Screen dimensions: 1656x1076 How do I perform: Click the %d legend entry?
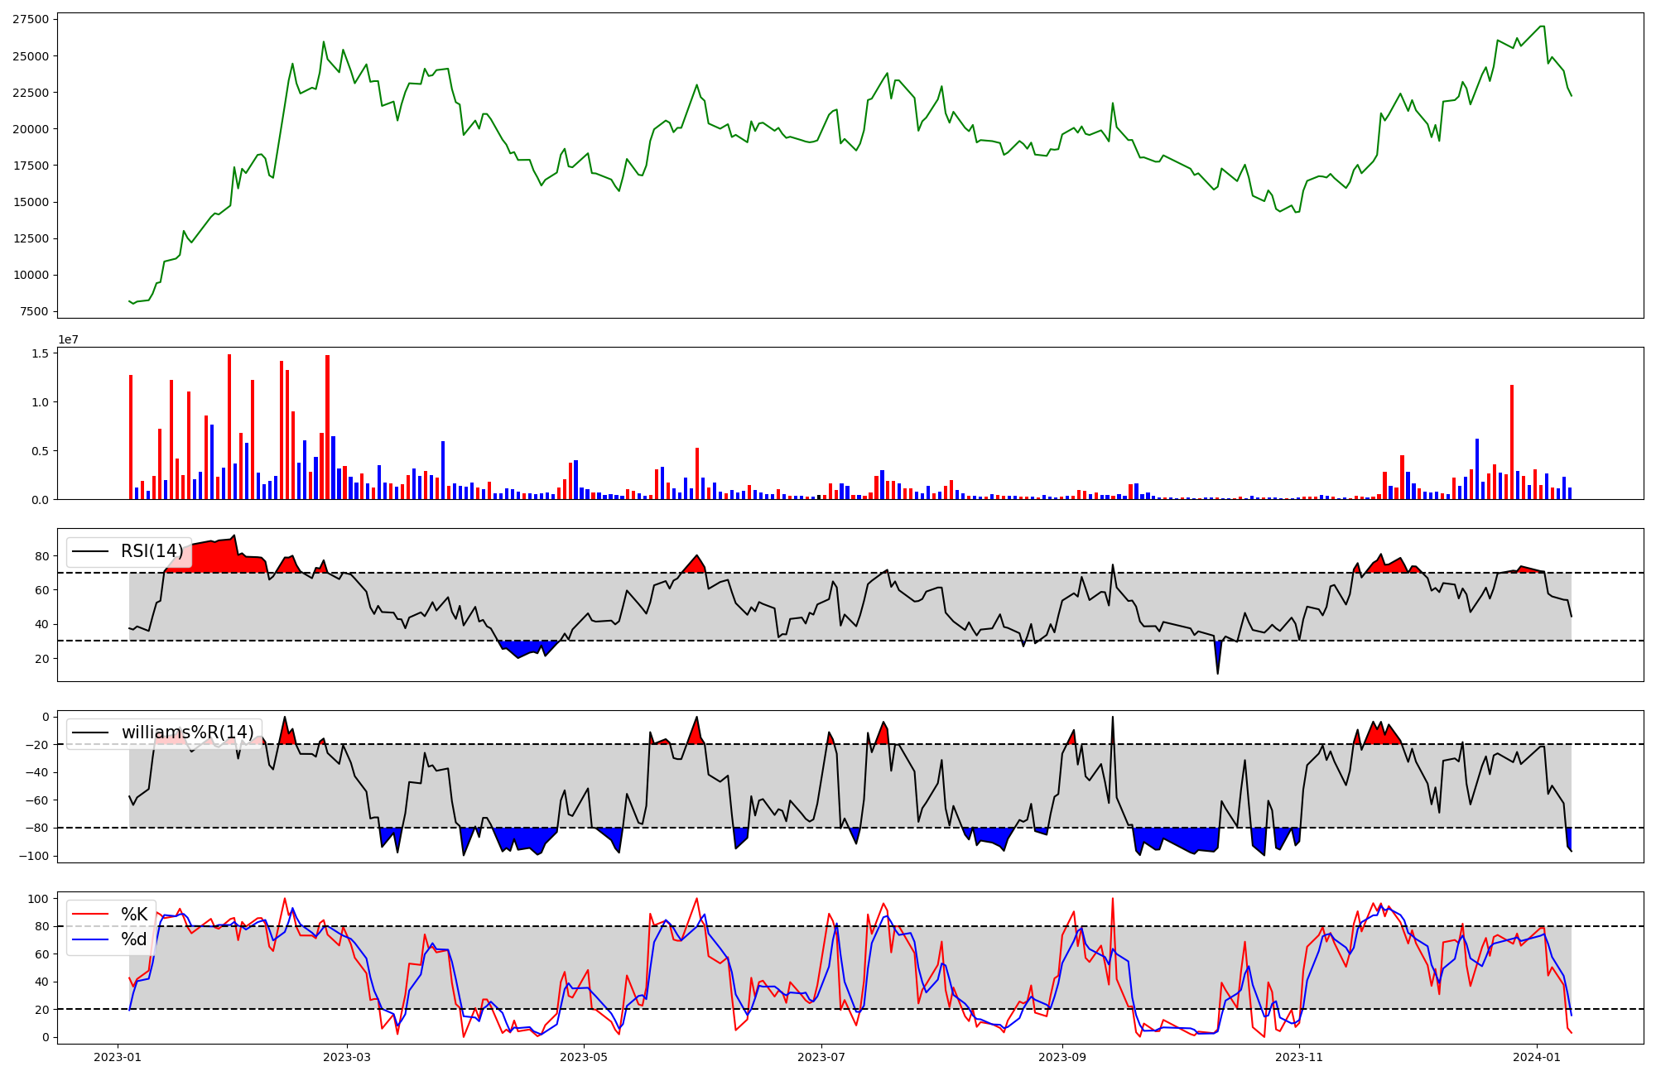[x=134, y=939]
